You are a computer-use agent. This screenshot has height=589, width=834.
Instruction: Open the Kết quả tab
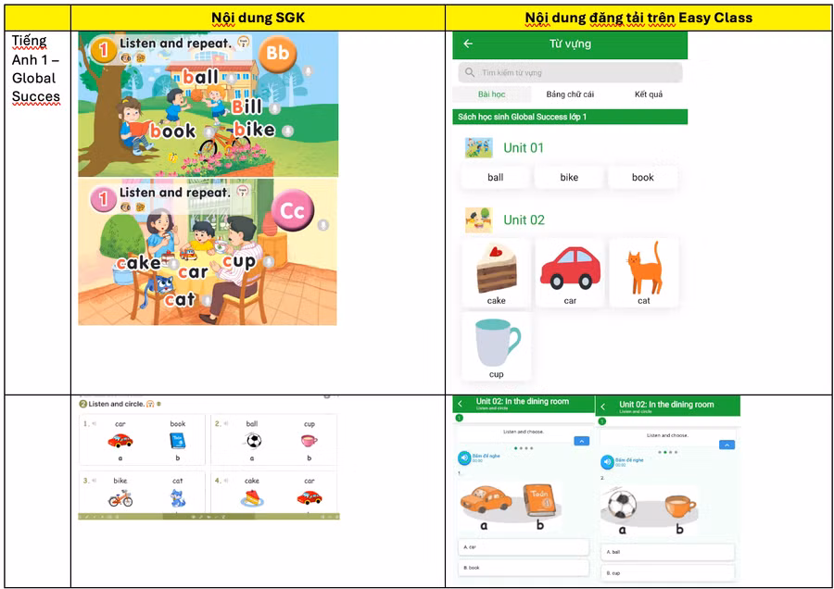(x=648, y=94)
